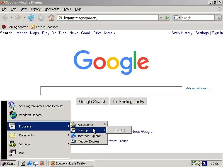Click I'm Feeling Lucky button
223x167 pixels.
129,101
